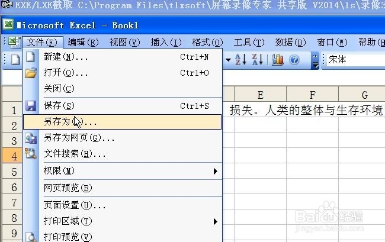Select row 1 header
Image resolution: width=385 pixels, height=242 pixels.
point(12,110)
